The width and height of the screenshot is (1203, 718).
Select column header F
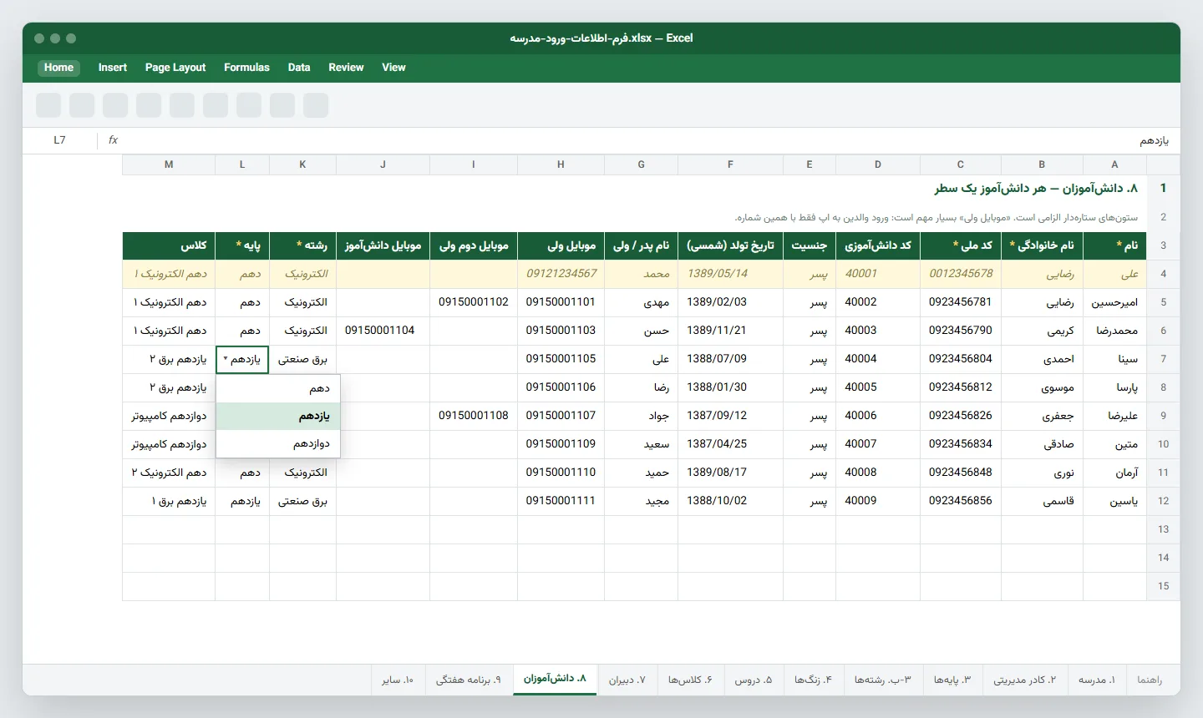click(730, 164)
